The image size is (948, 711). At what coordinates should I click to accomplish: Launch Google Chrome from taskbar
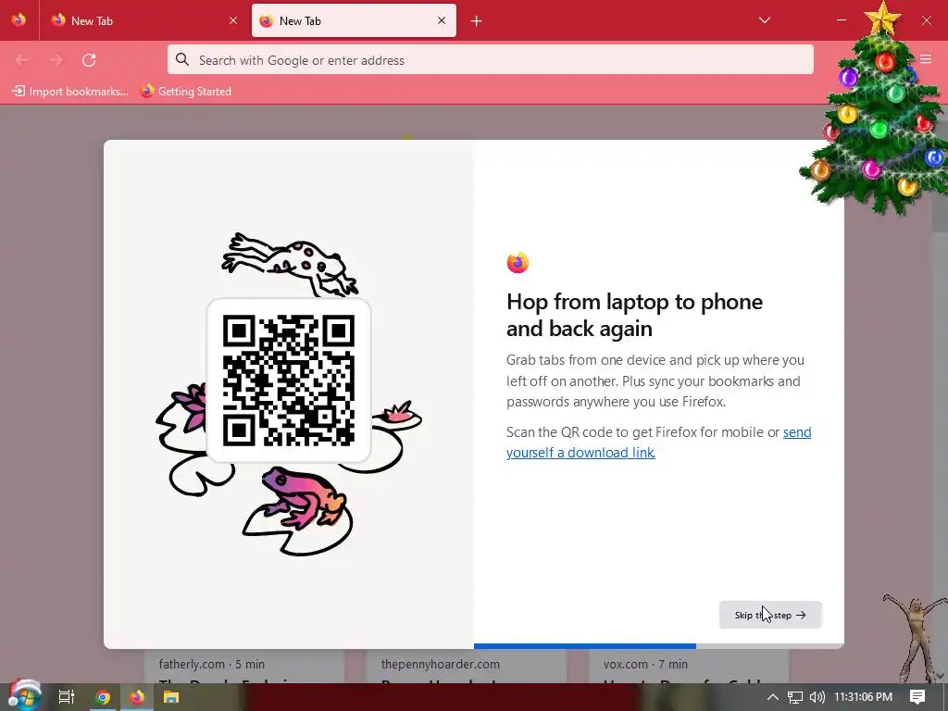(103, 697)
